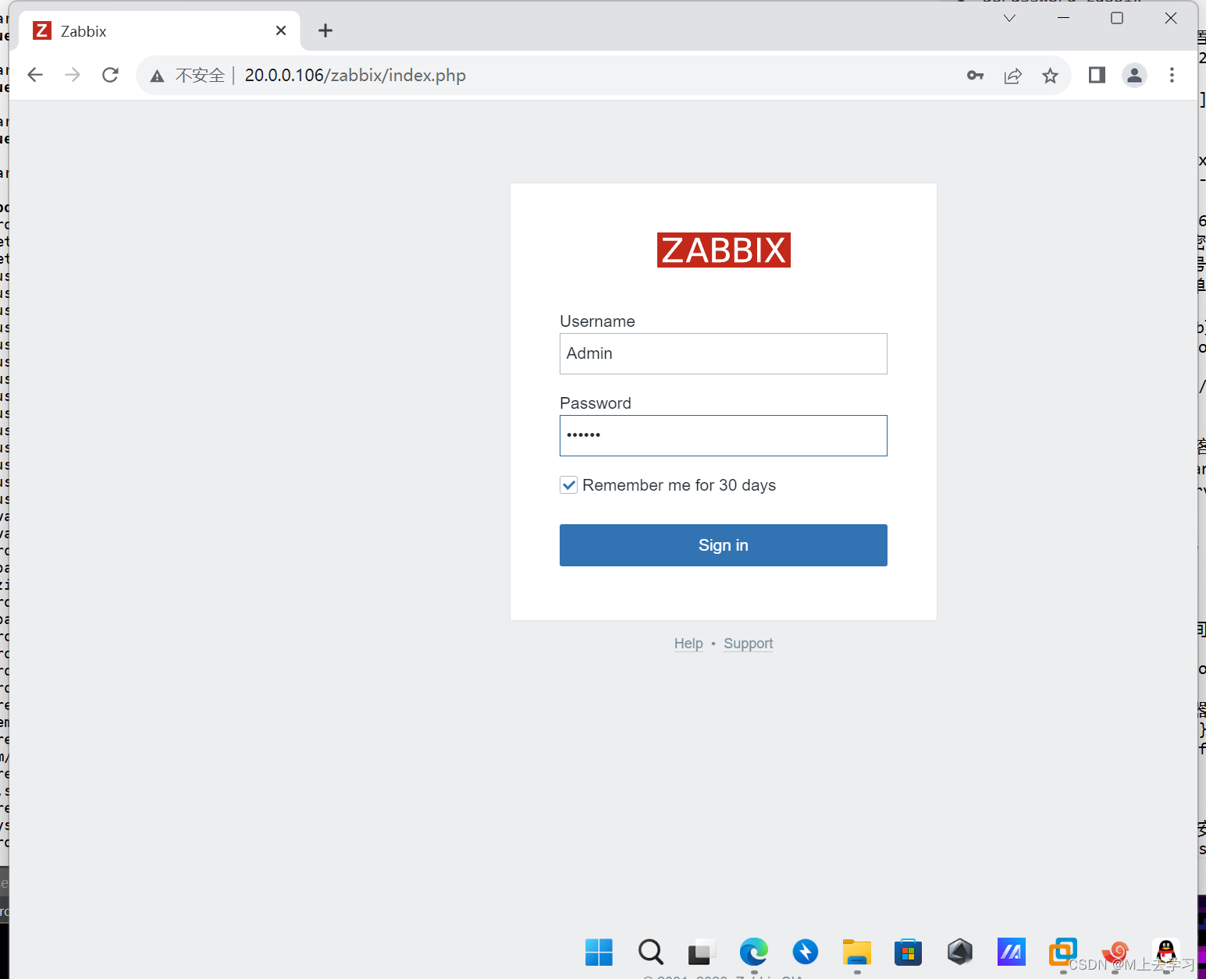
Task: Bookmark this page with the star icon
Action: [1050, 76]
